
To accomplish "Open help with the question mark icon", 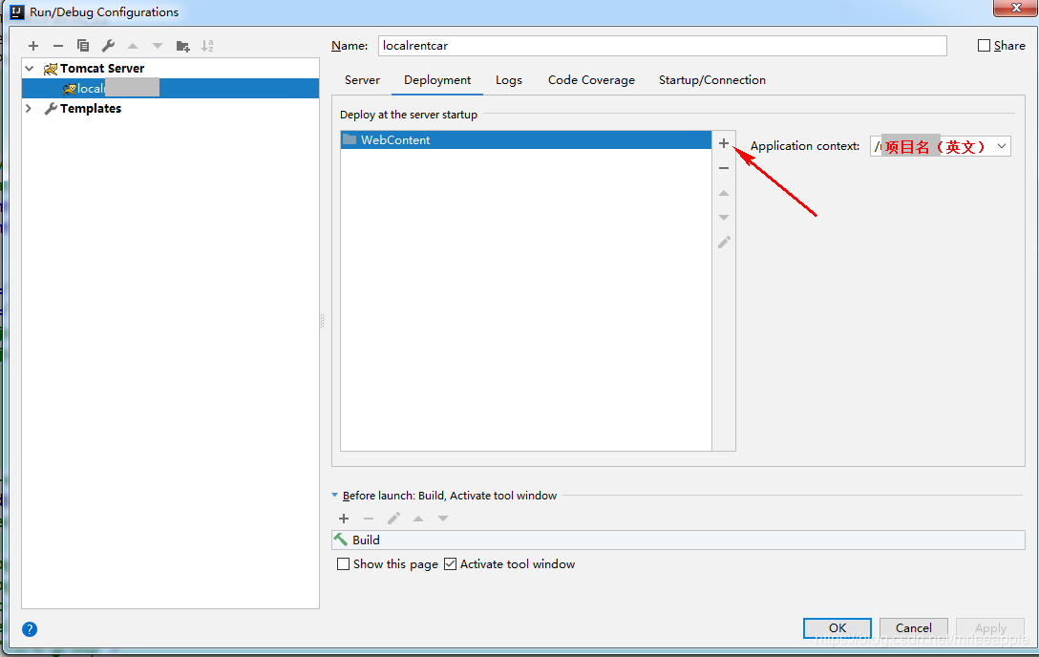I will click(30, 629).
